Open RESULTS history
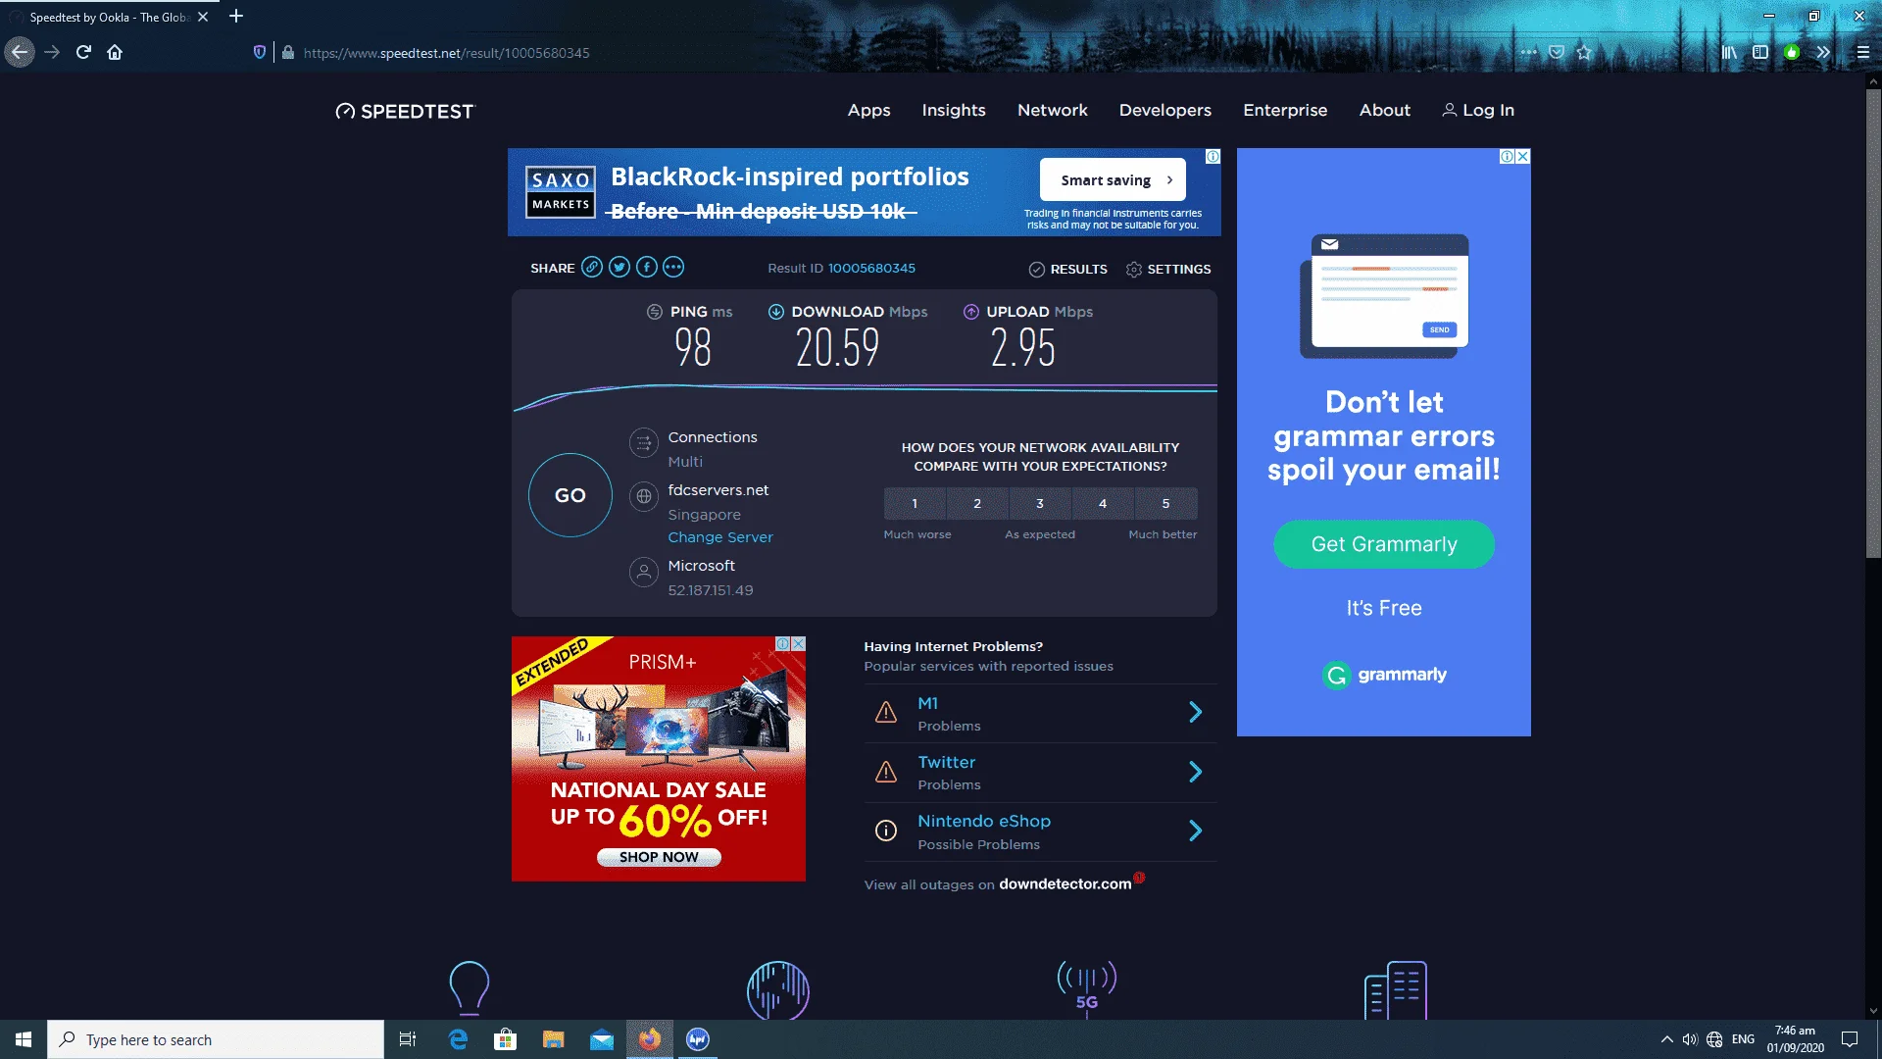The height and width of the screenshot is (1059, 1882). tap(1068, 269)
